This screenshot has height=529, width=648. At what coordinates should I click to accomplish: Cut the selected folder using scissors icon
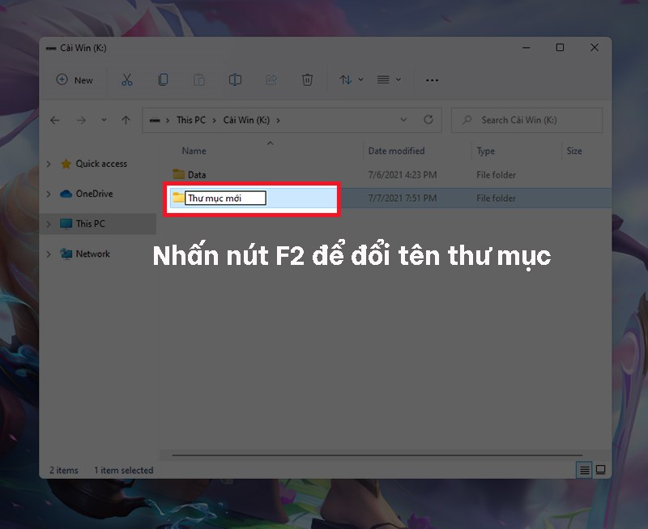pos(126,80)
